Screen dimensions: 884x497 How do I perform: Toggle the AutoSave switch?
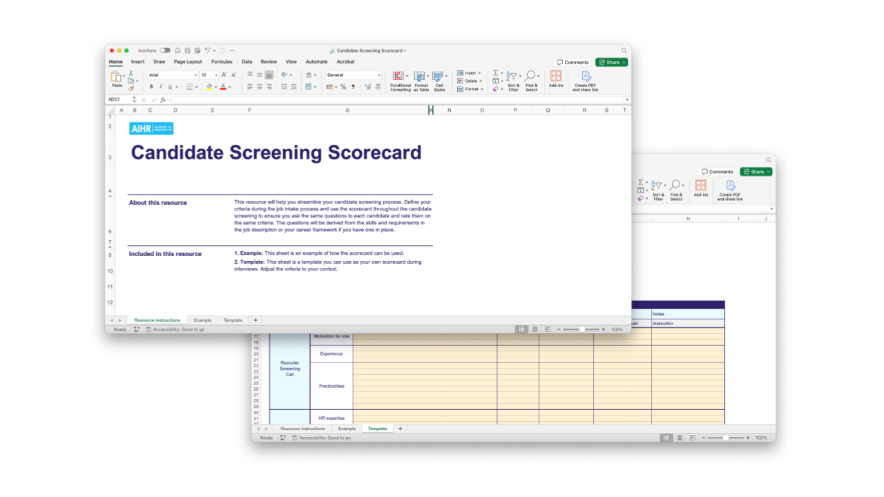[165, 50]
